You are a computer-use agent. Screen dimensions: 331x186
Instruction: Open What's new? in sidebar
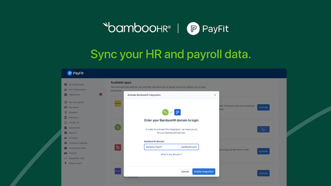click(x=75, y=163)
